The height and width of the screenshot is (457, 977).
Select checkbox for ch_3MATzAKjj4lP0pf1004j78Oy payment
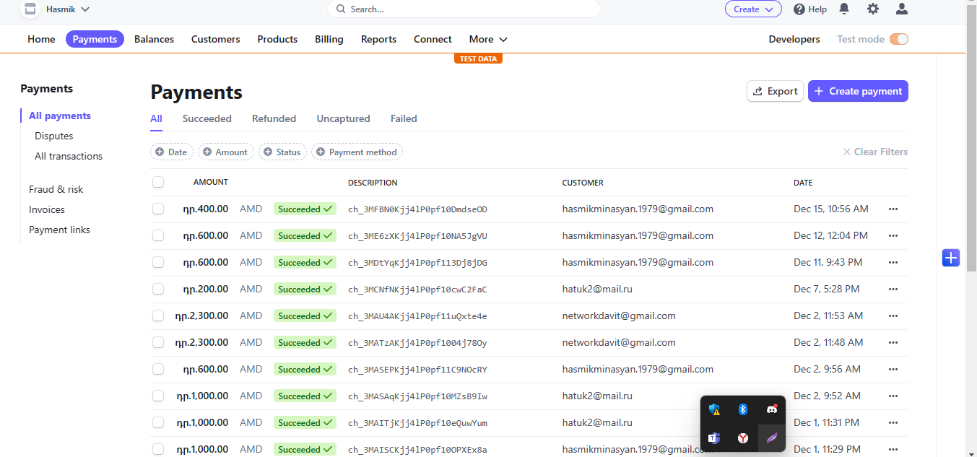click(x=158, y=342)
